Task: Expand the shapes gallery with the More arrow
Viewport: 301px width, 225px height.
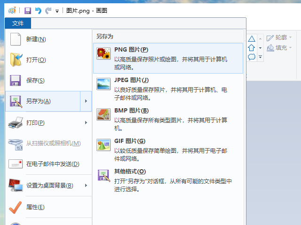Action: 260,57
